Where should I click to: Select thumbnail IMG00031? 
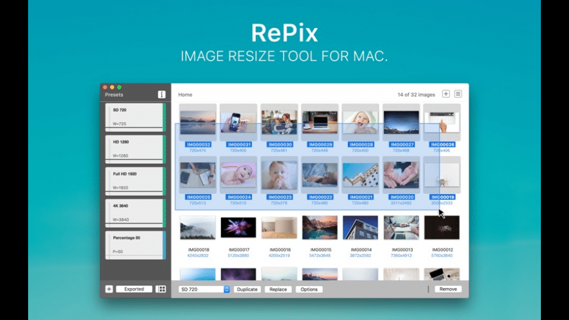[x=239, y=123]
